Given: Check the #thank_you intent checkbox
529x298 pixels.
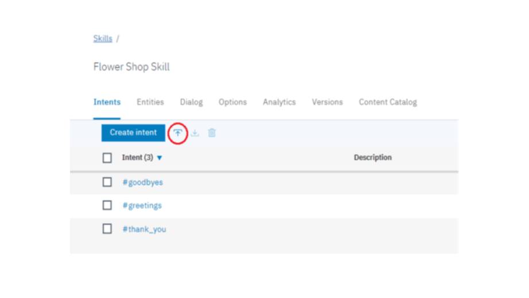Looking at the screenshot, I should 107,229.
